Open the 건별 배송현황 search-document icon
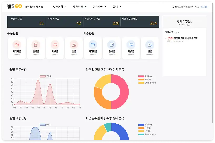 click(x=150, y=45)
